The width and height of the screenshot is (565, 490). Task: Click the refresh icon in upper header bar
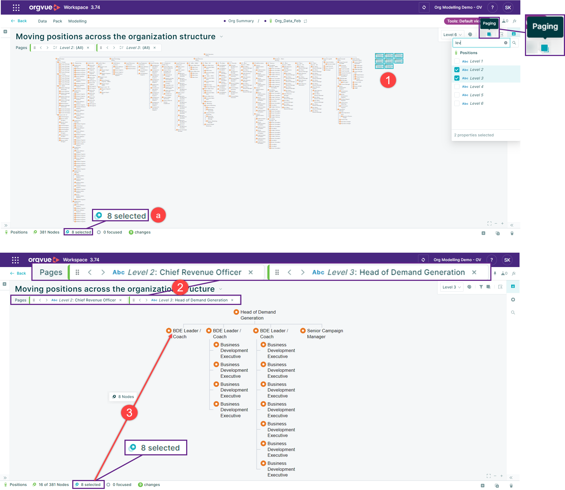click(424, 7)
